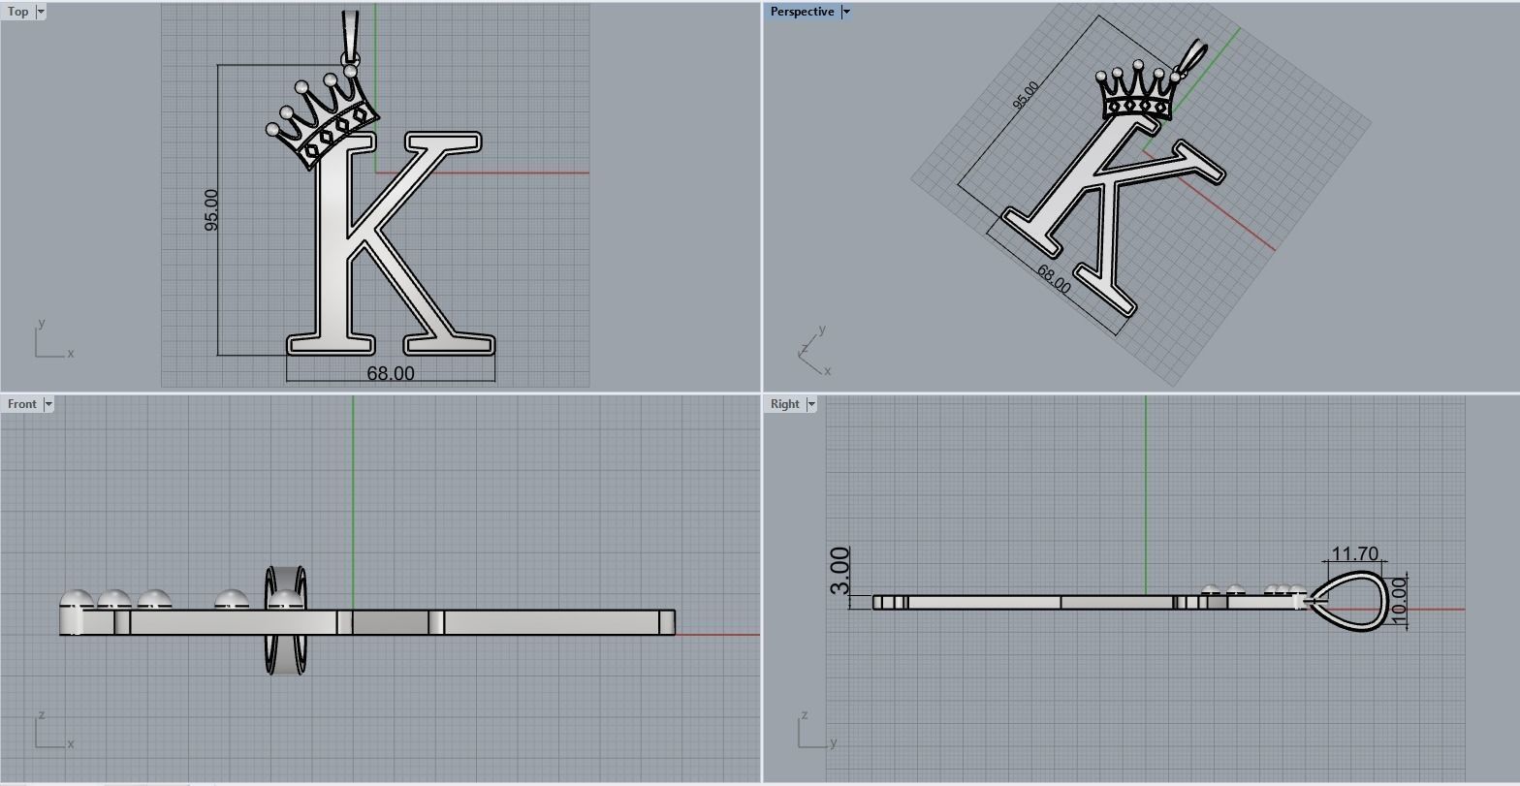Image resolution: width=1520 pixels, height=786 pixels.
Task: Select the bail ring in Front viewport
Action: (285, 620)
